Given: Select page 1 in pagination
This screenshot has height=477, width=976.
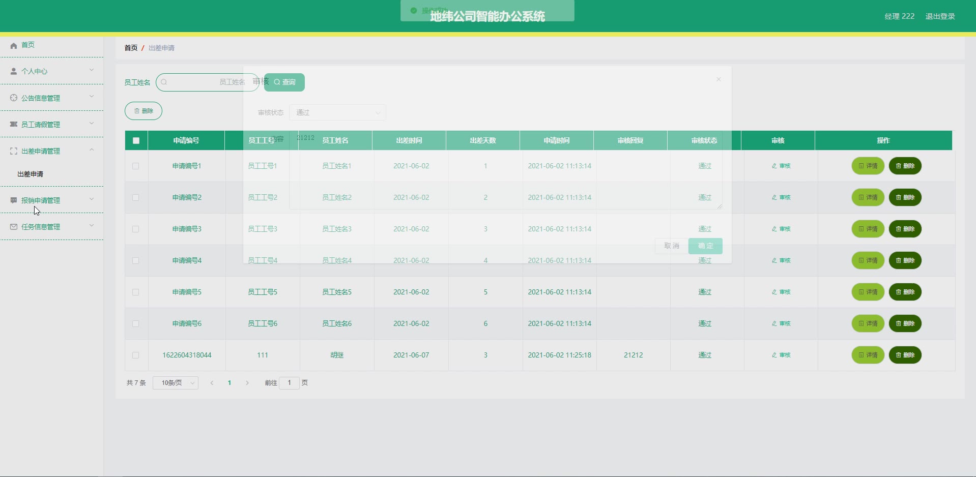Looking at the screenshot, I should click(x=229, y=383).
